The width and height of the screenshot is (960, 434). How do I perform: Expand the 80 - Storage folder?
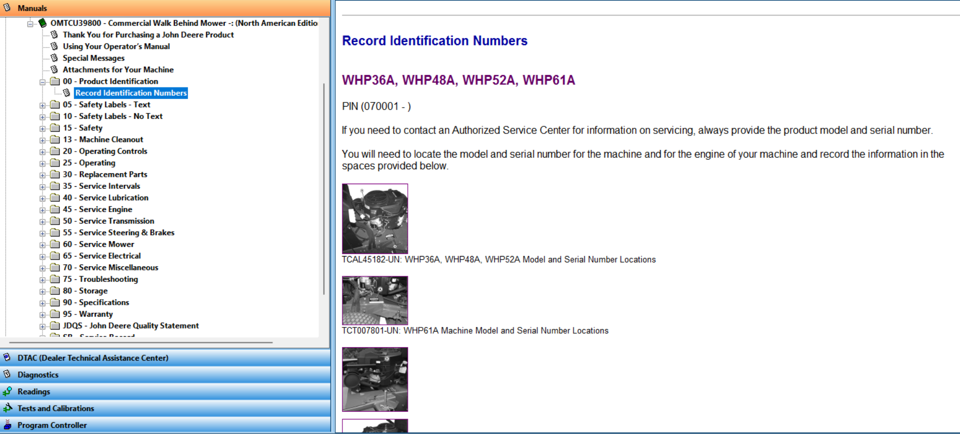click(42, 291)
